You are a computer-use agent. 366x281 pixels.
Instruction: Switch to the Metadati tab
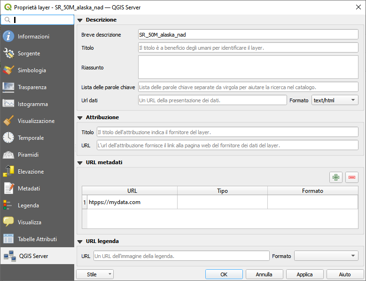(37, 188)
